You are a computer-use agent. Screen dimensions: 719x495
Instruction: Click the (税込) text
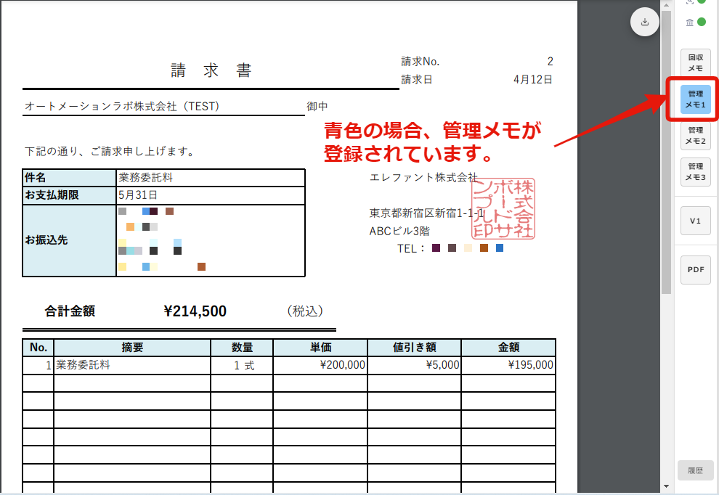[305, 311]
